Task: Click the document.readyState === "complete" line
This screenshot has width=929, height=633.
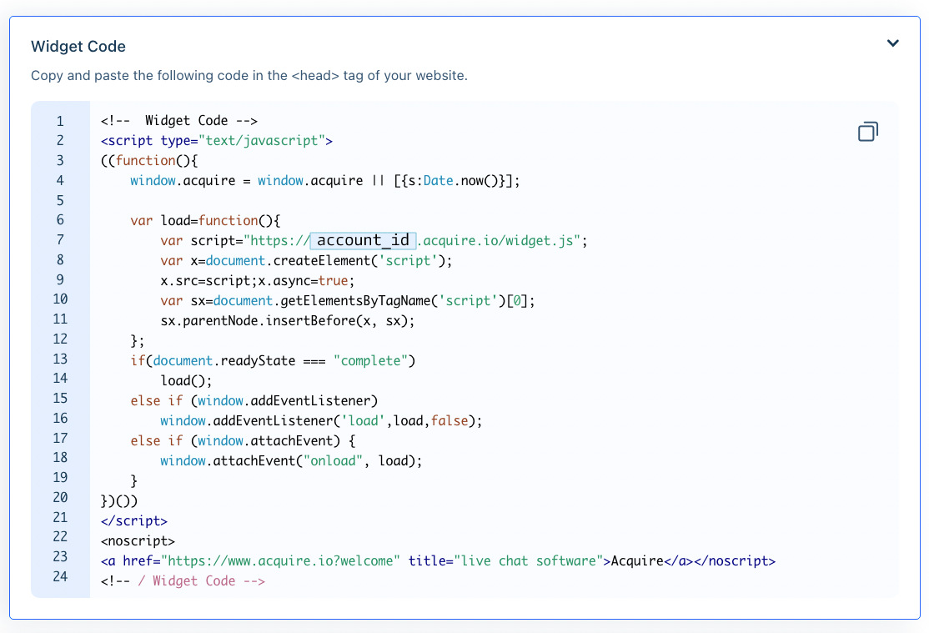Action: (x=274, y=361)
